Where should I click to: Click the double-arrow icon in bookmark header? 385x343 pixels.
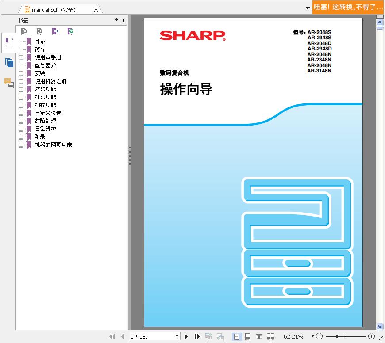[116, 20]
